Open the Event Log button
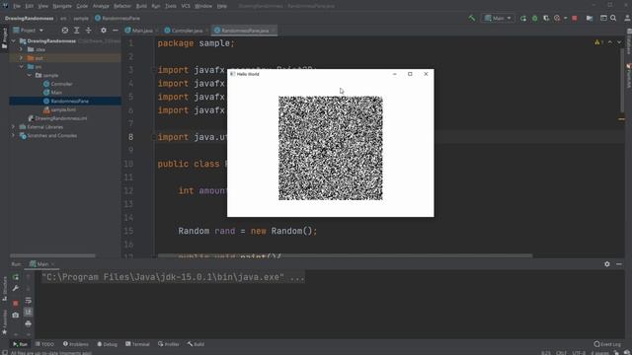 tap(608, 344)
